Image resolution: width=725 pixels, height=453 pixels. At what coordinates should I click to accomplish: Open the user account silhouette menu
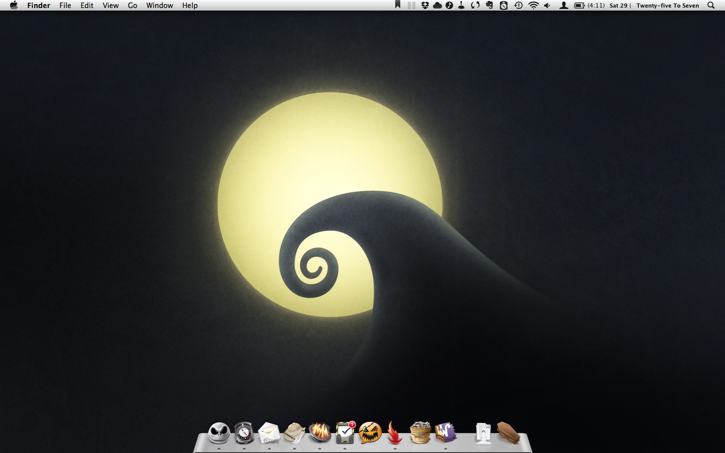click(x=564, y=6)
